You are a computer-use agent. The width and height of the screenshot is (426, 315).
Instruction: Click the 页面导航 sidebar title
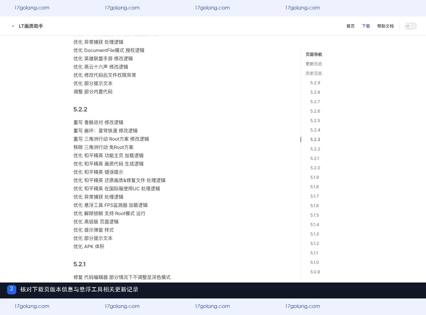pos(314,54)
